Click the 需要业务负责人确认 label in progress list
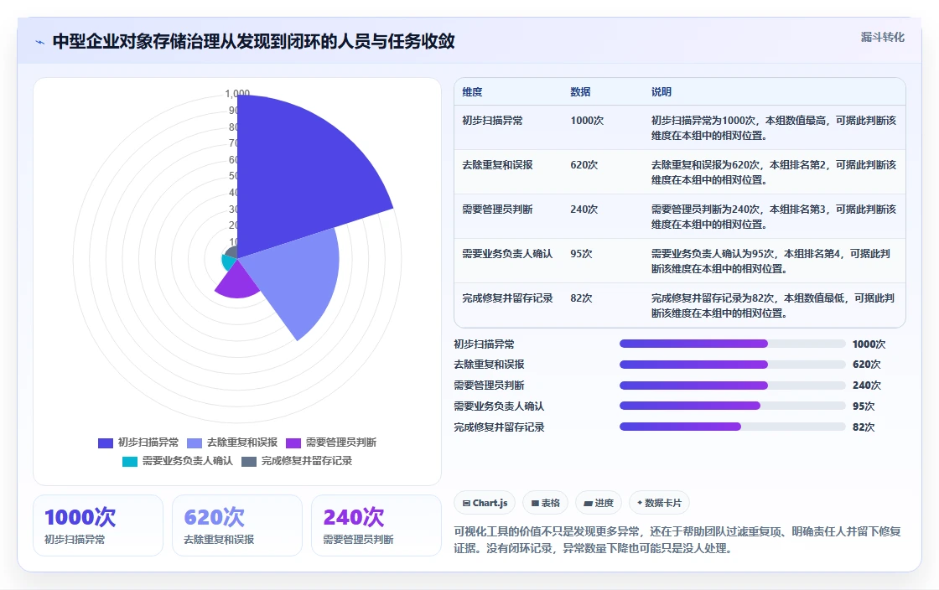 pyautogui.click(x=499, y=406)
